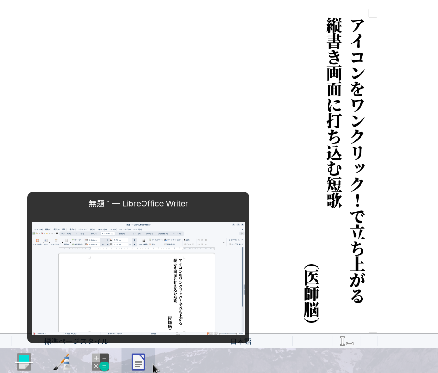The height and width of the screenshot is (373, 438).
Task: Click the LibreOffice Writer taskbar icon
Action: (x=138, y=362)
